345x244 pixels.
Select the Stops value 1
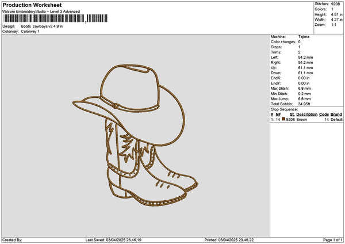coord(299,47)
